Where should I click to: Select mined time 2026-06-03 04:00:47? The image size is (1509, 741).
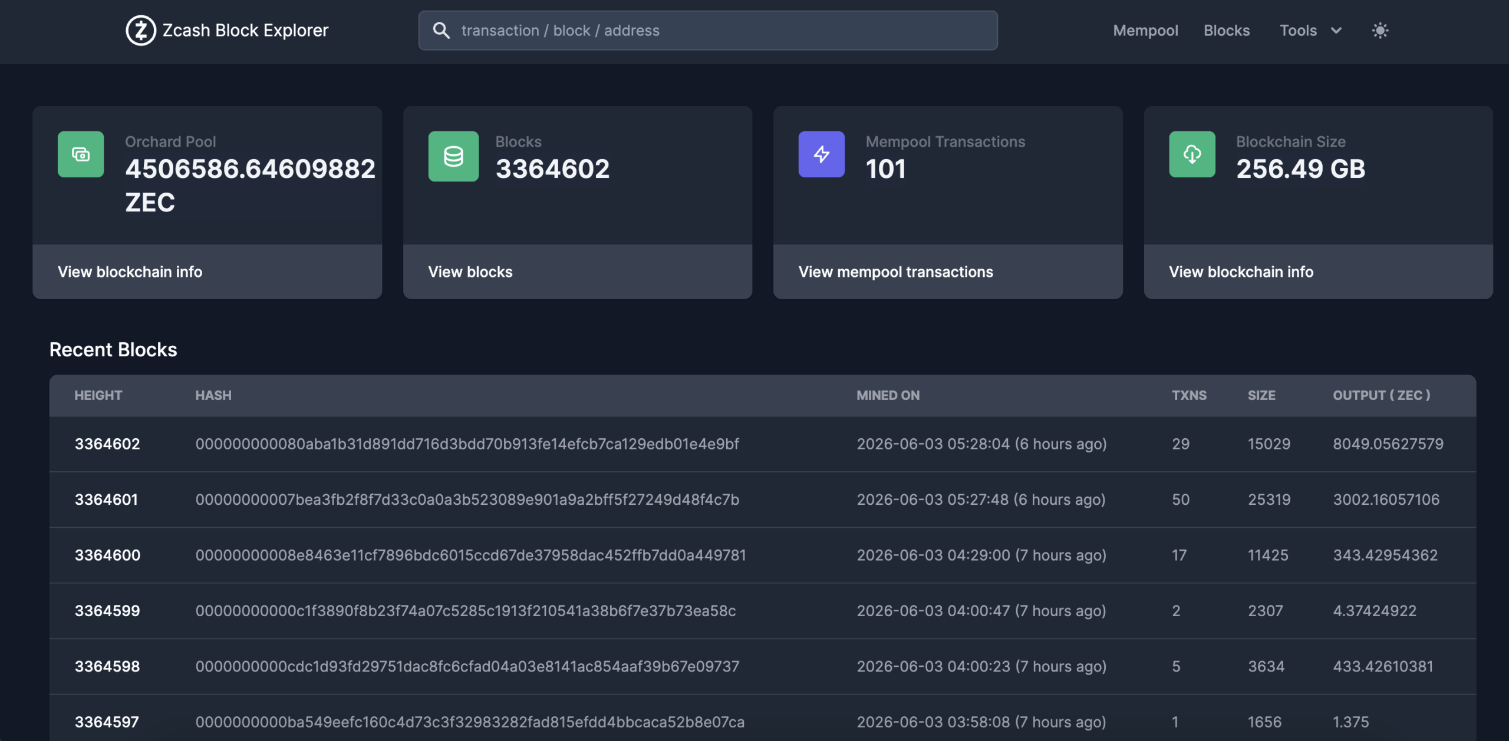(x=933, y=611)
